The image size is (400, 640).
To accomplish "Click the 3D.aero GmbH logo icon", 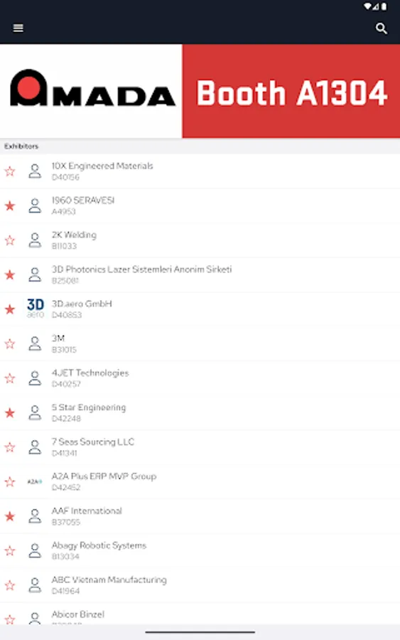I will 35,309.
